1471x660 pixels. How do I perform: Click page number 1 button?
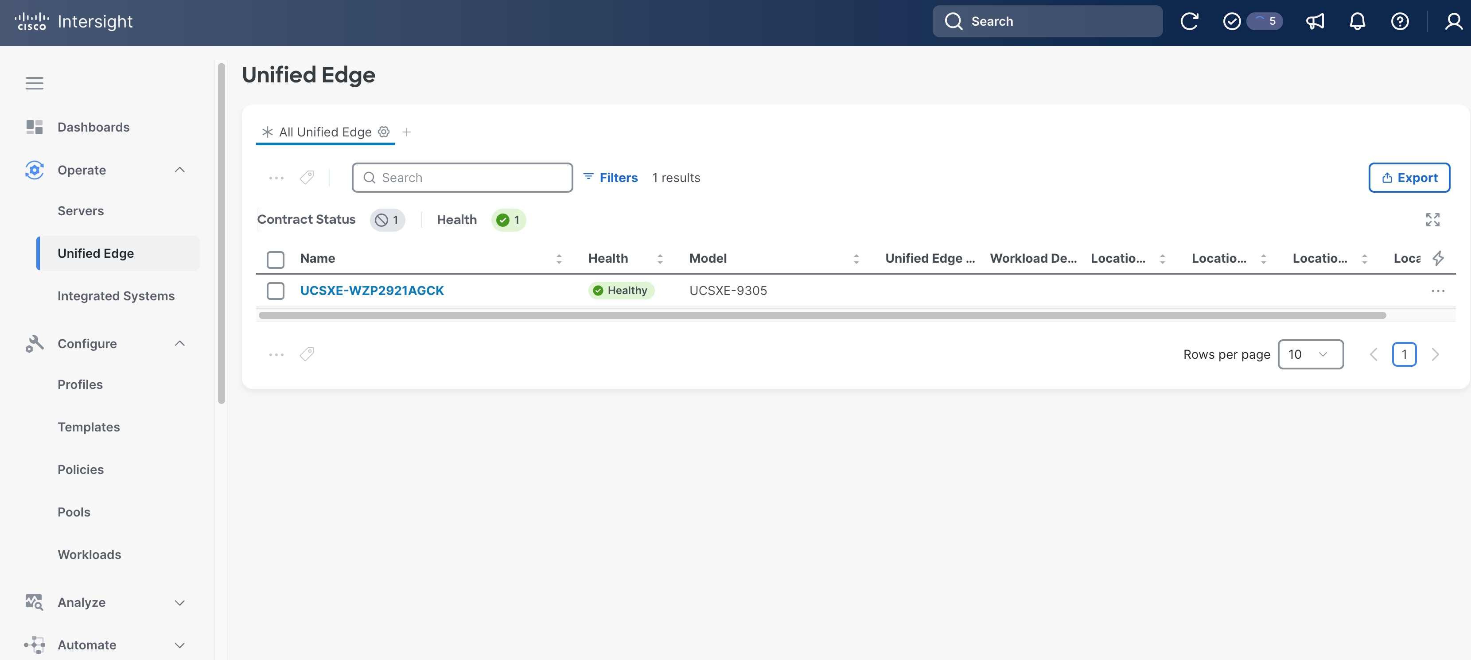click(x=1404, y=354)
